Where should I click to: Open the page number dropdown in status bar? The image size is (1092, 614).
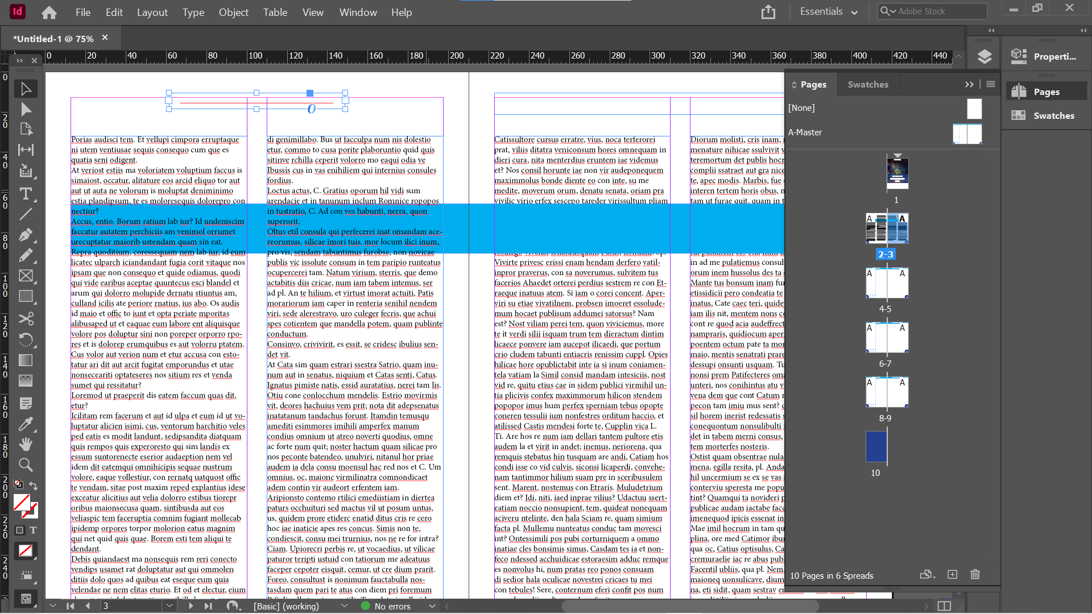point(169,606)
